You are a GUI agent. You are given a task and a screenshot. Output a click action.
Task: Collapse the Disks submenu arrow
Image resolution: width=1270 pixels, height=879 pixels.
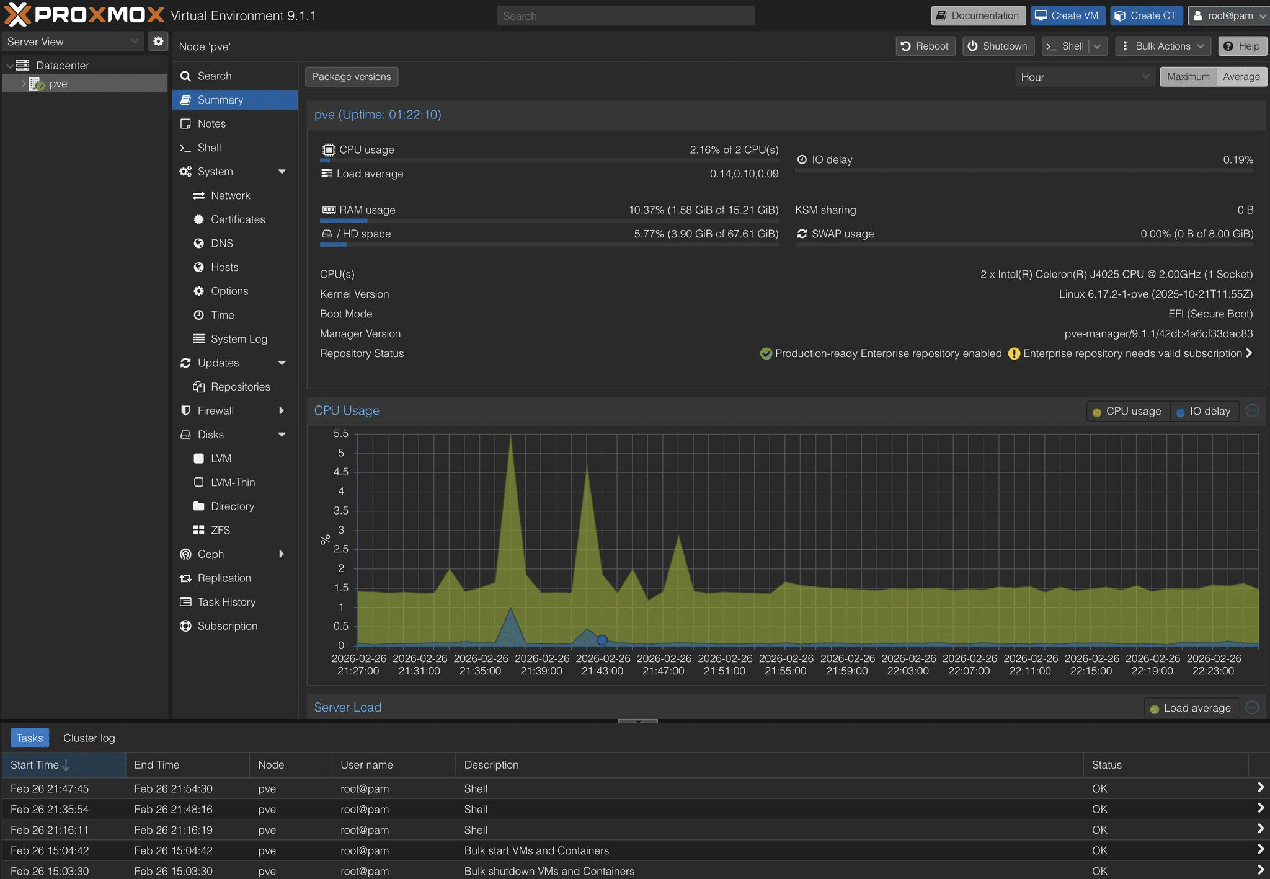282,435
